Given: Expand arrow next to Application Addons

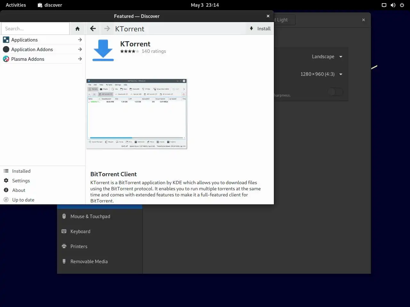Looking at the screenshot, I should (x=80, y=49).
